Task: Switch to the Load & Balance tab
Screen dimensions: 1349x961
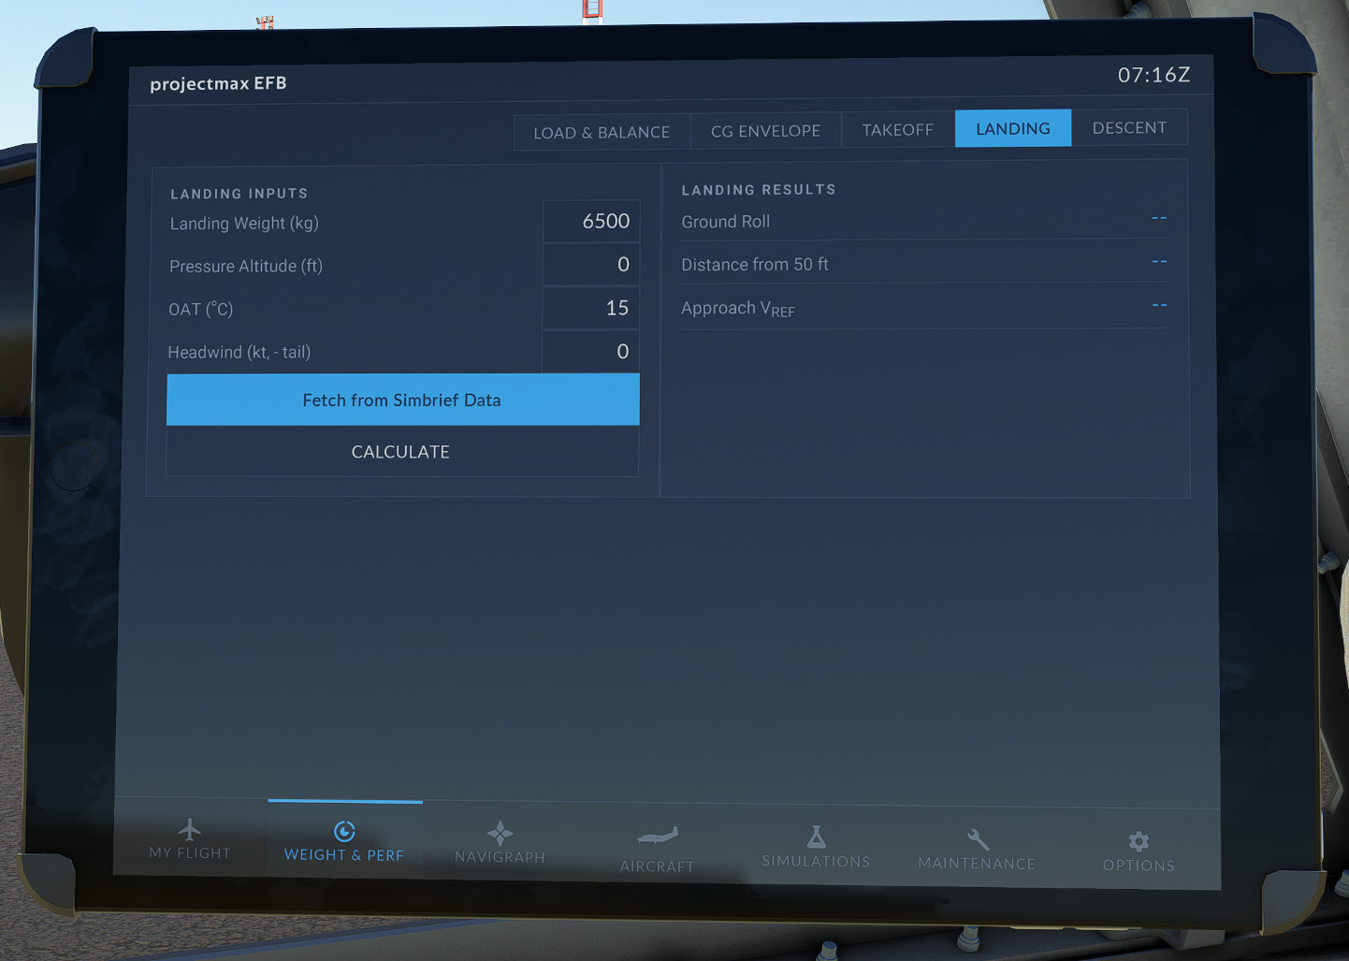Action: (602, 132)
